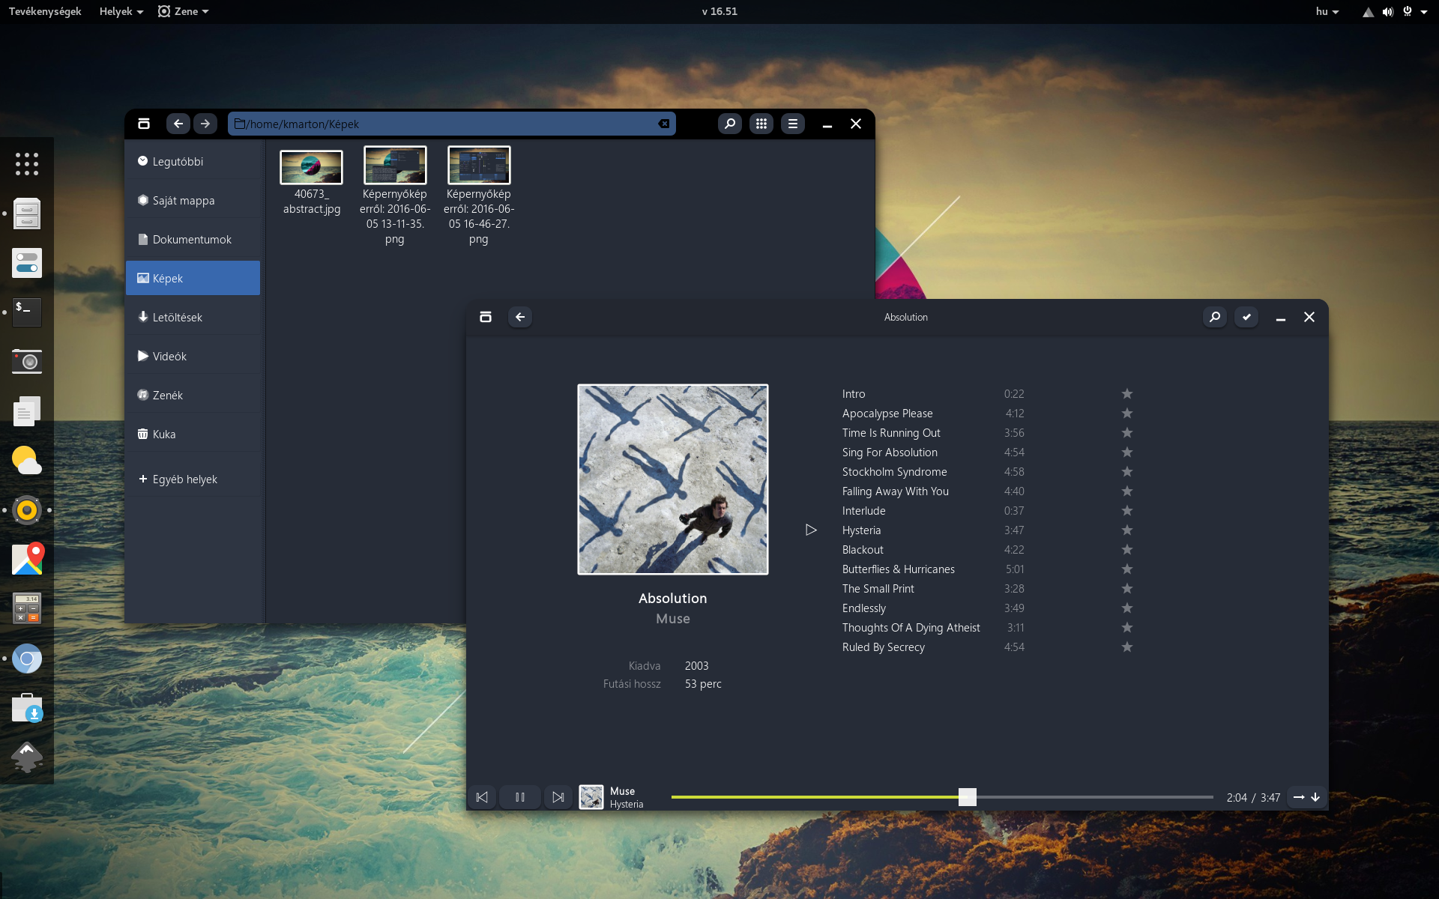
Task: Open search in file manager
Action: [x=730, y=124]
